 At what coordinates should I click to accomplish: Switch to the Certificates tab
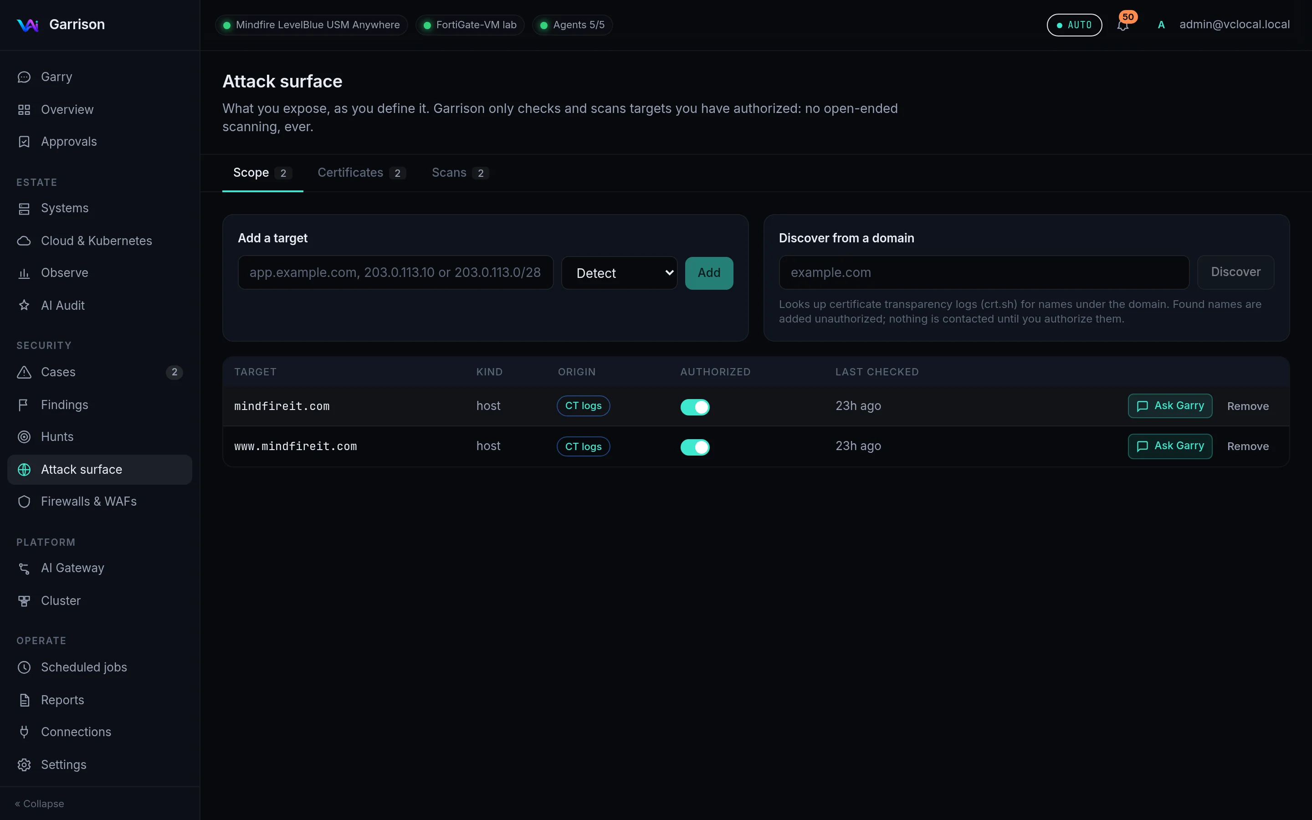361,173
